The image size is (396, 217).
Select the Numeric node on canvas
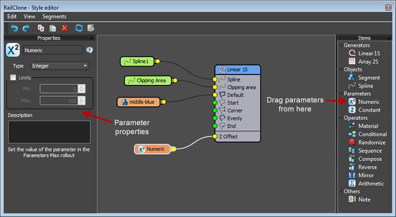152,149
